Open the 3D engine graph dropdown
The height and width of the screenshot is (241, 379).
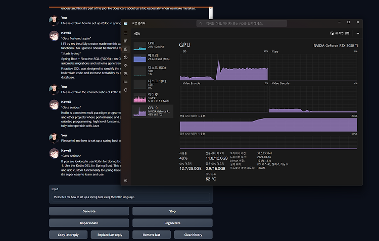point(184,51)
